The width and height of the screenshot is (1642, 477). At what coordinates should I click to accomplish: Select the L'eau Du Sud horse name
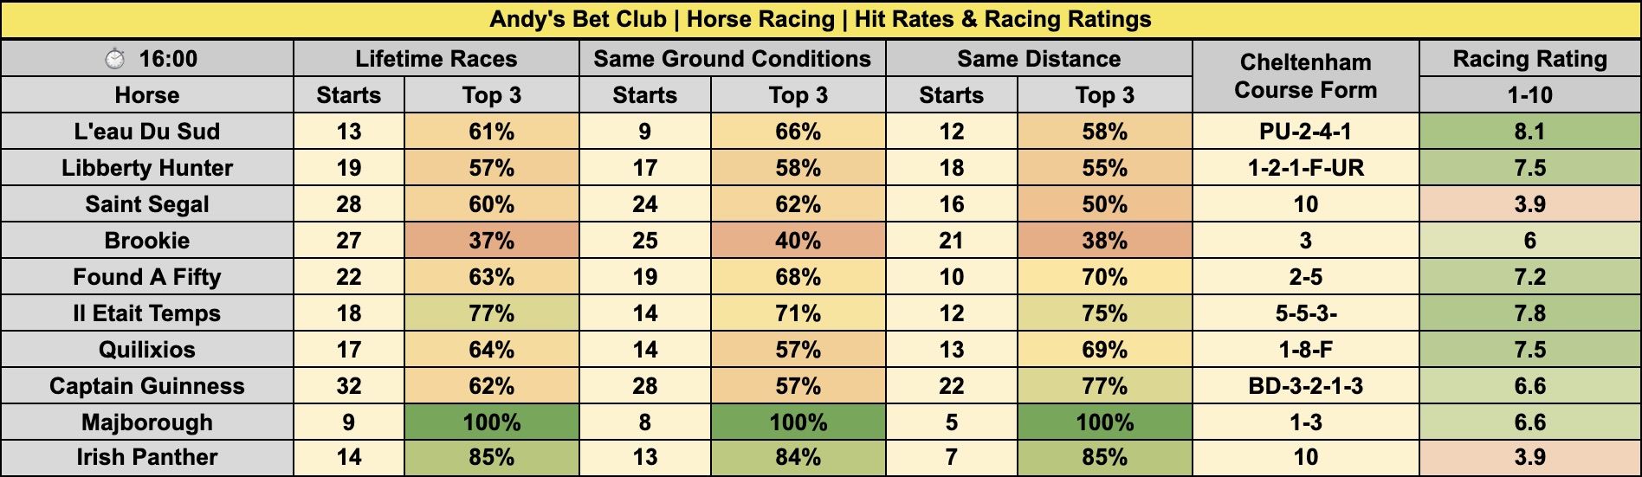[x=147, y=132]
